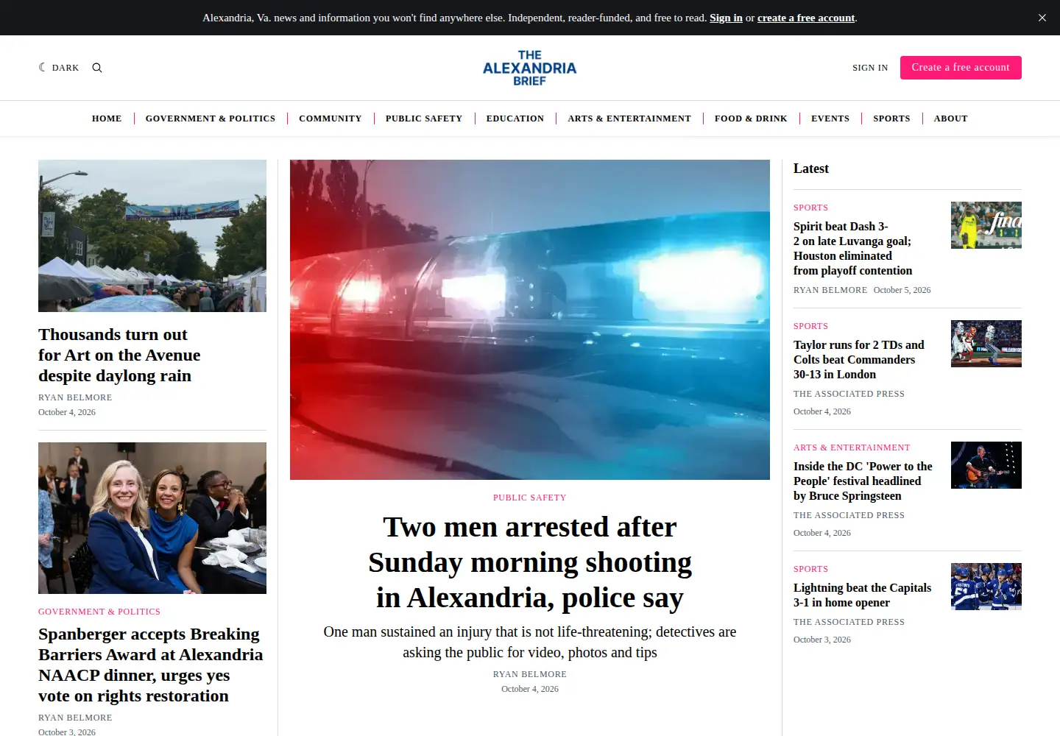Image resolution: width=1060 pixels, height=736 pixels.
Task: Click the Create a free account button
Action: pyautogui.click(x=961, y=68)
